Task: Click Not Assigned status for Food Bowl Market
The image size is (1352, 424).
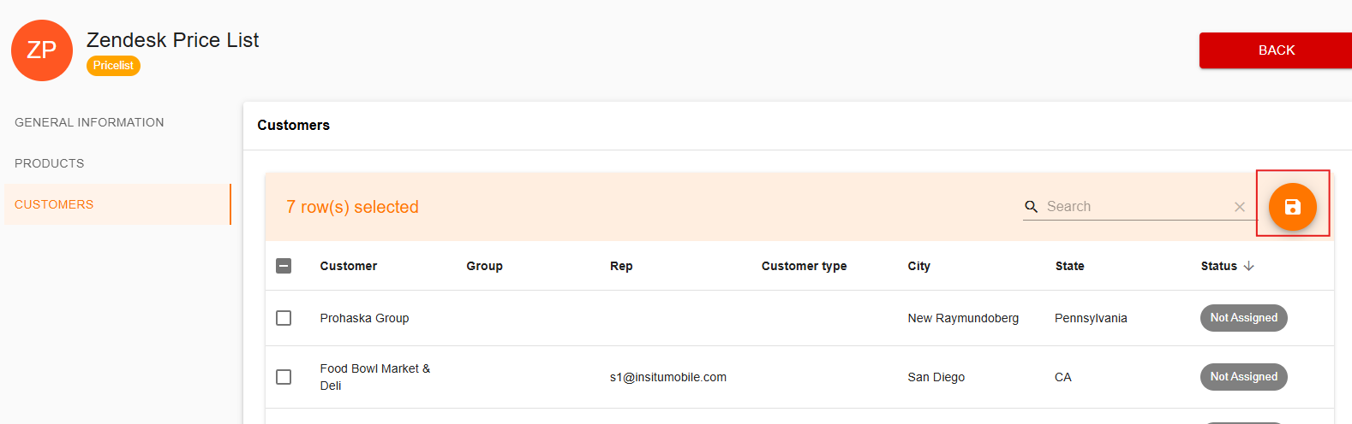Action: pyautogui.click(x=1243, y=377)
